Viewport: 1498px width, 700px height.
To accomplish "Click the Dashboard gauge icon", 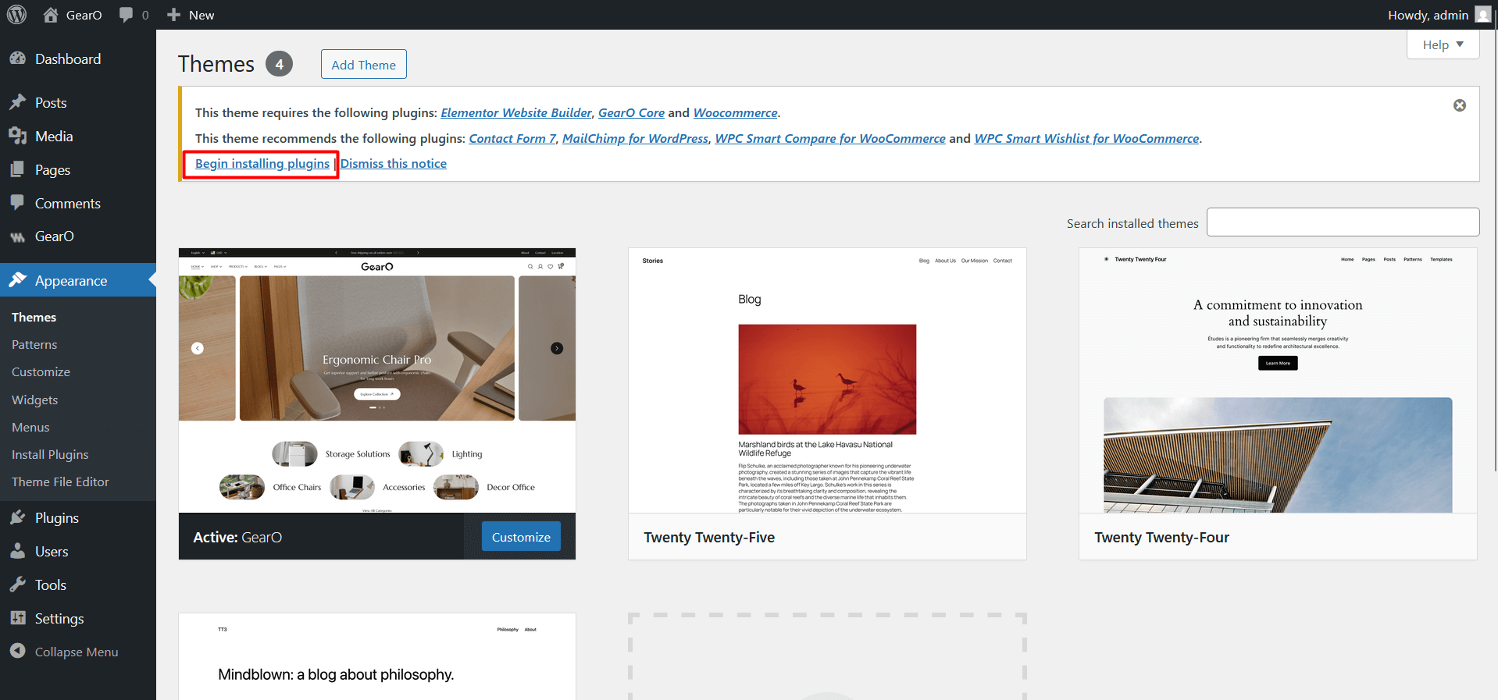I will [x=18, y=59].
